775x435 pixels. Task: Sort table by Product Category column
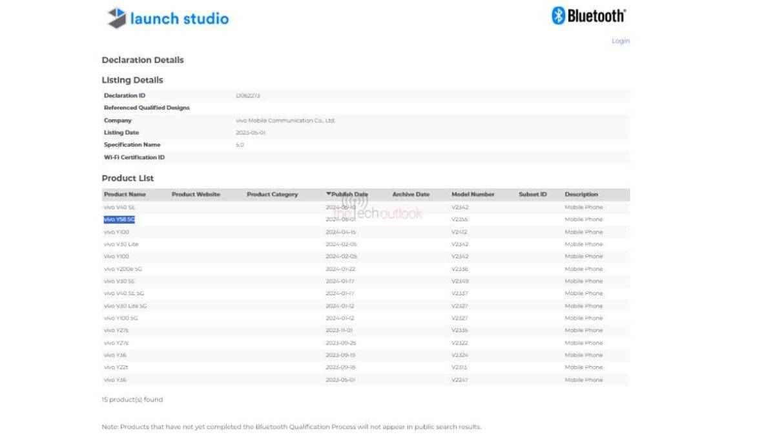coord(273,194)
